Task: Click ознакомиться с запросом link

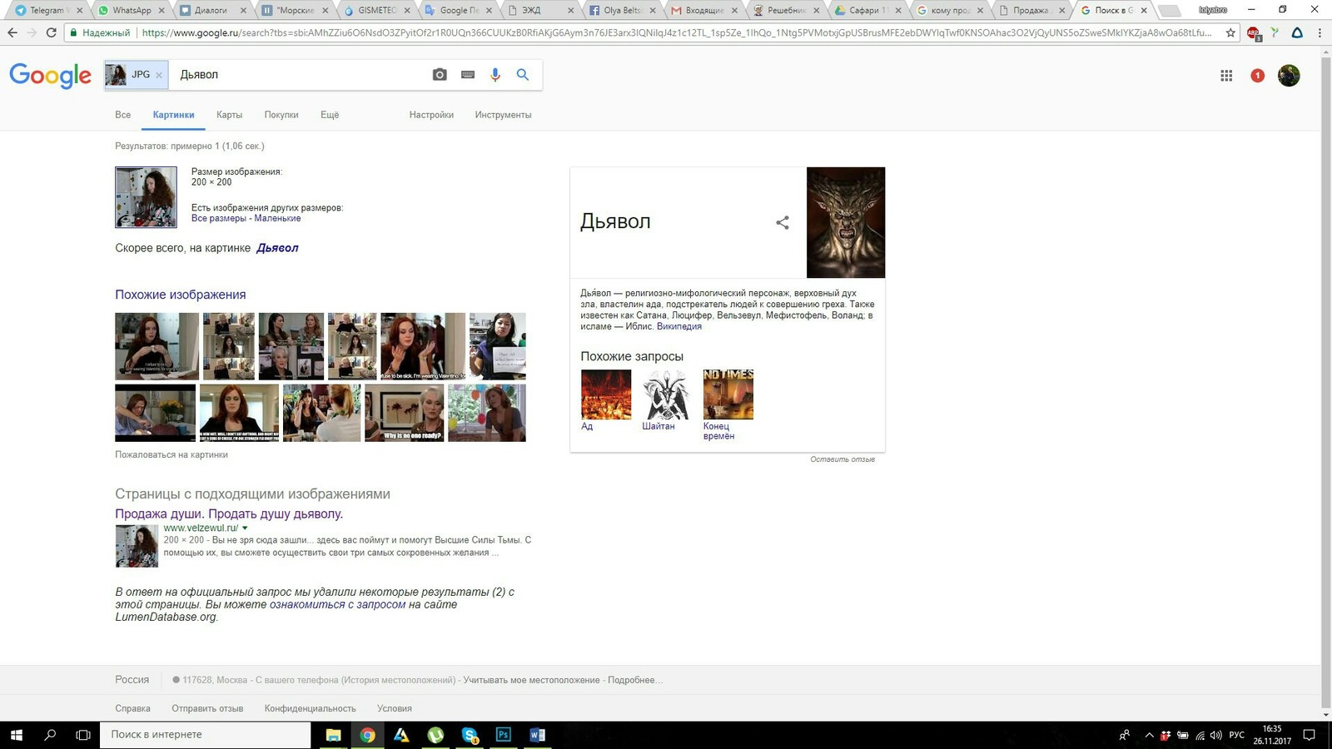Action: (338, 605)
